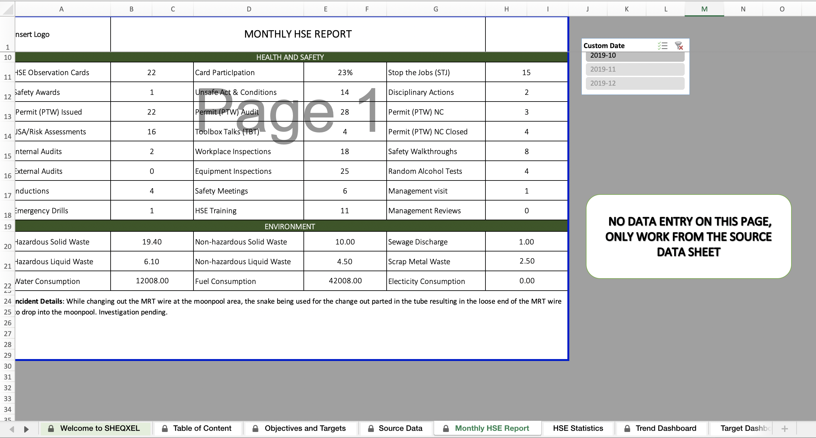The image size is (816, 438).
Task: Open the Trend Dashboard sheet
Action: [x=666, y=428]
